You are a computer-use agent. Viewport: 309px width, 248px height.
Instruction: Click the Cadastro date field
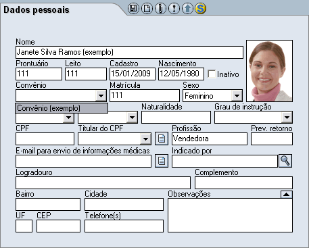pyautogui.click(x=133, y=74)
